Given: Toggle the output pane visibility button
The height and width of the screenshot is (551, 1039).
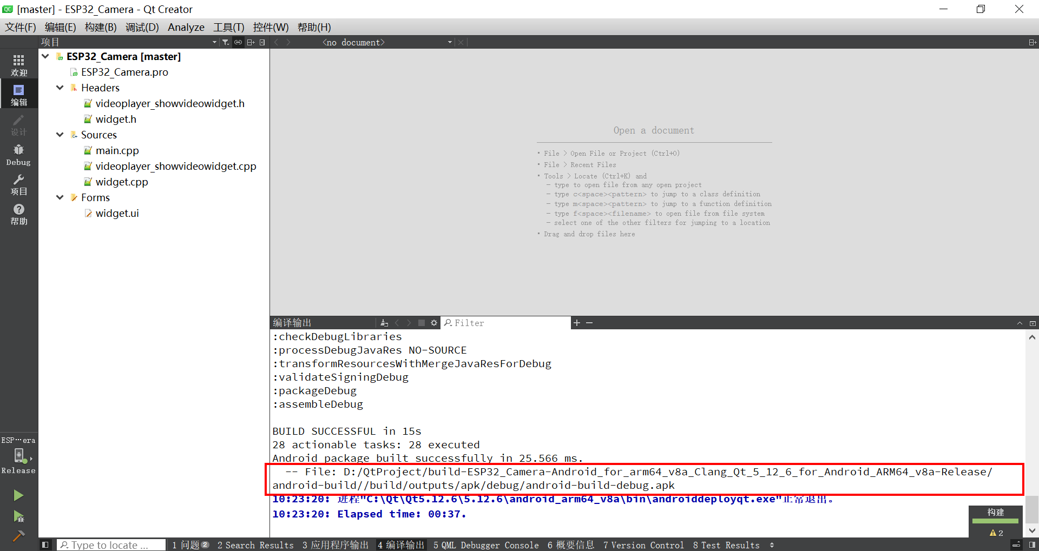Looking at the screenshot, I should [1016, 545].
